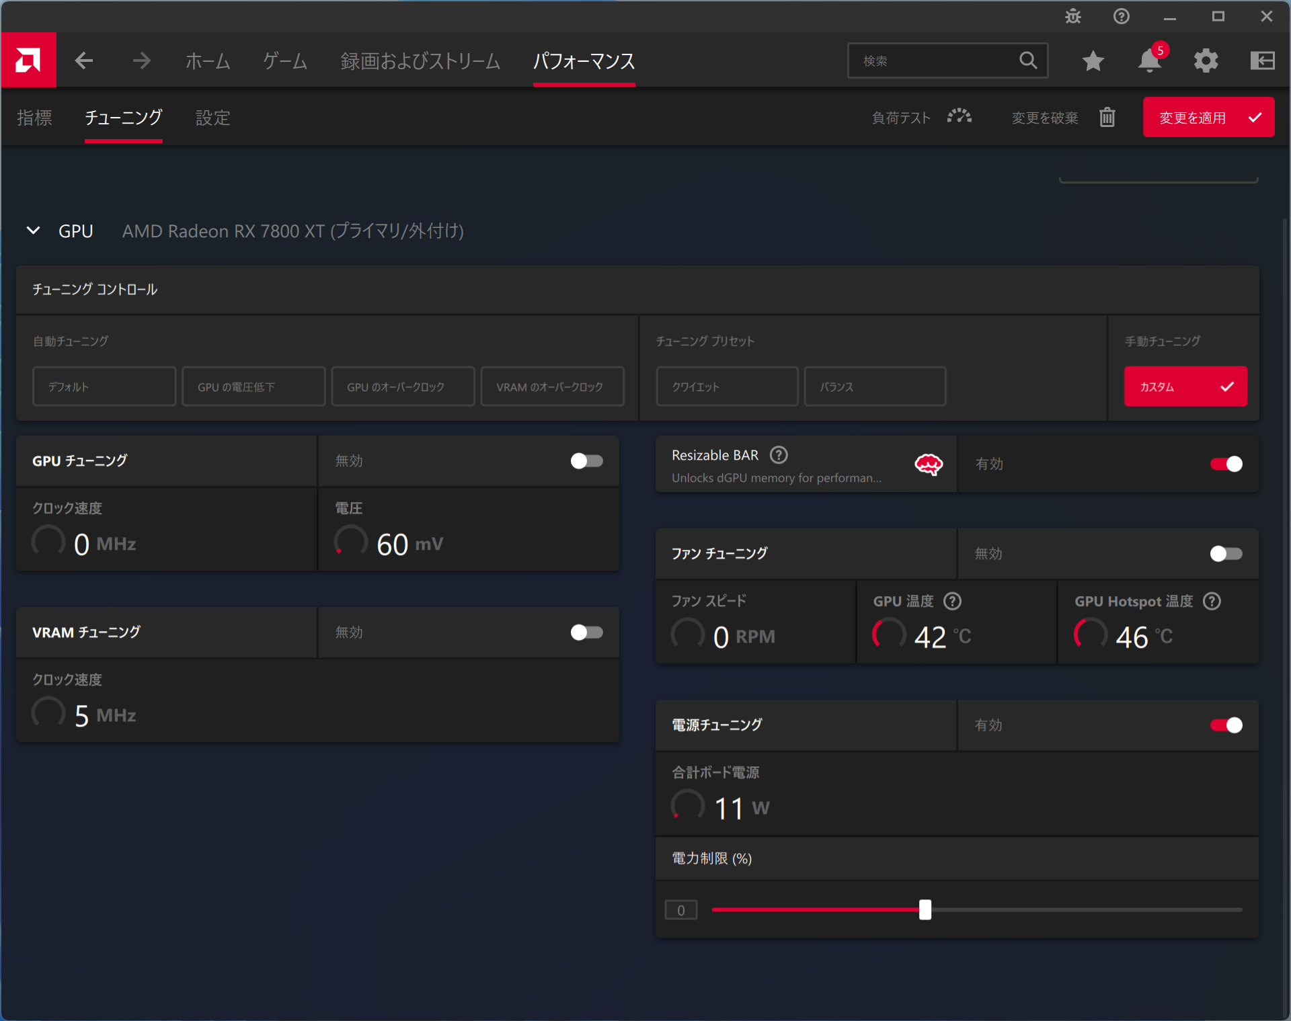
Task: Open favorites with the star icon
Action: [1093, 60]
